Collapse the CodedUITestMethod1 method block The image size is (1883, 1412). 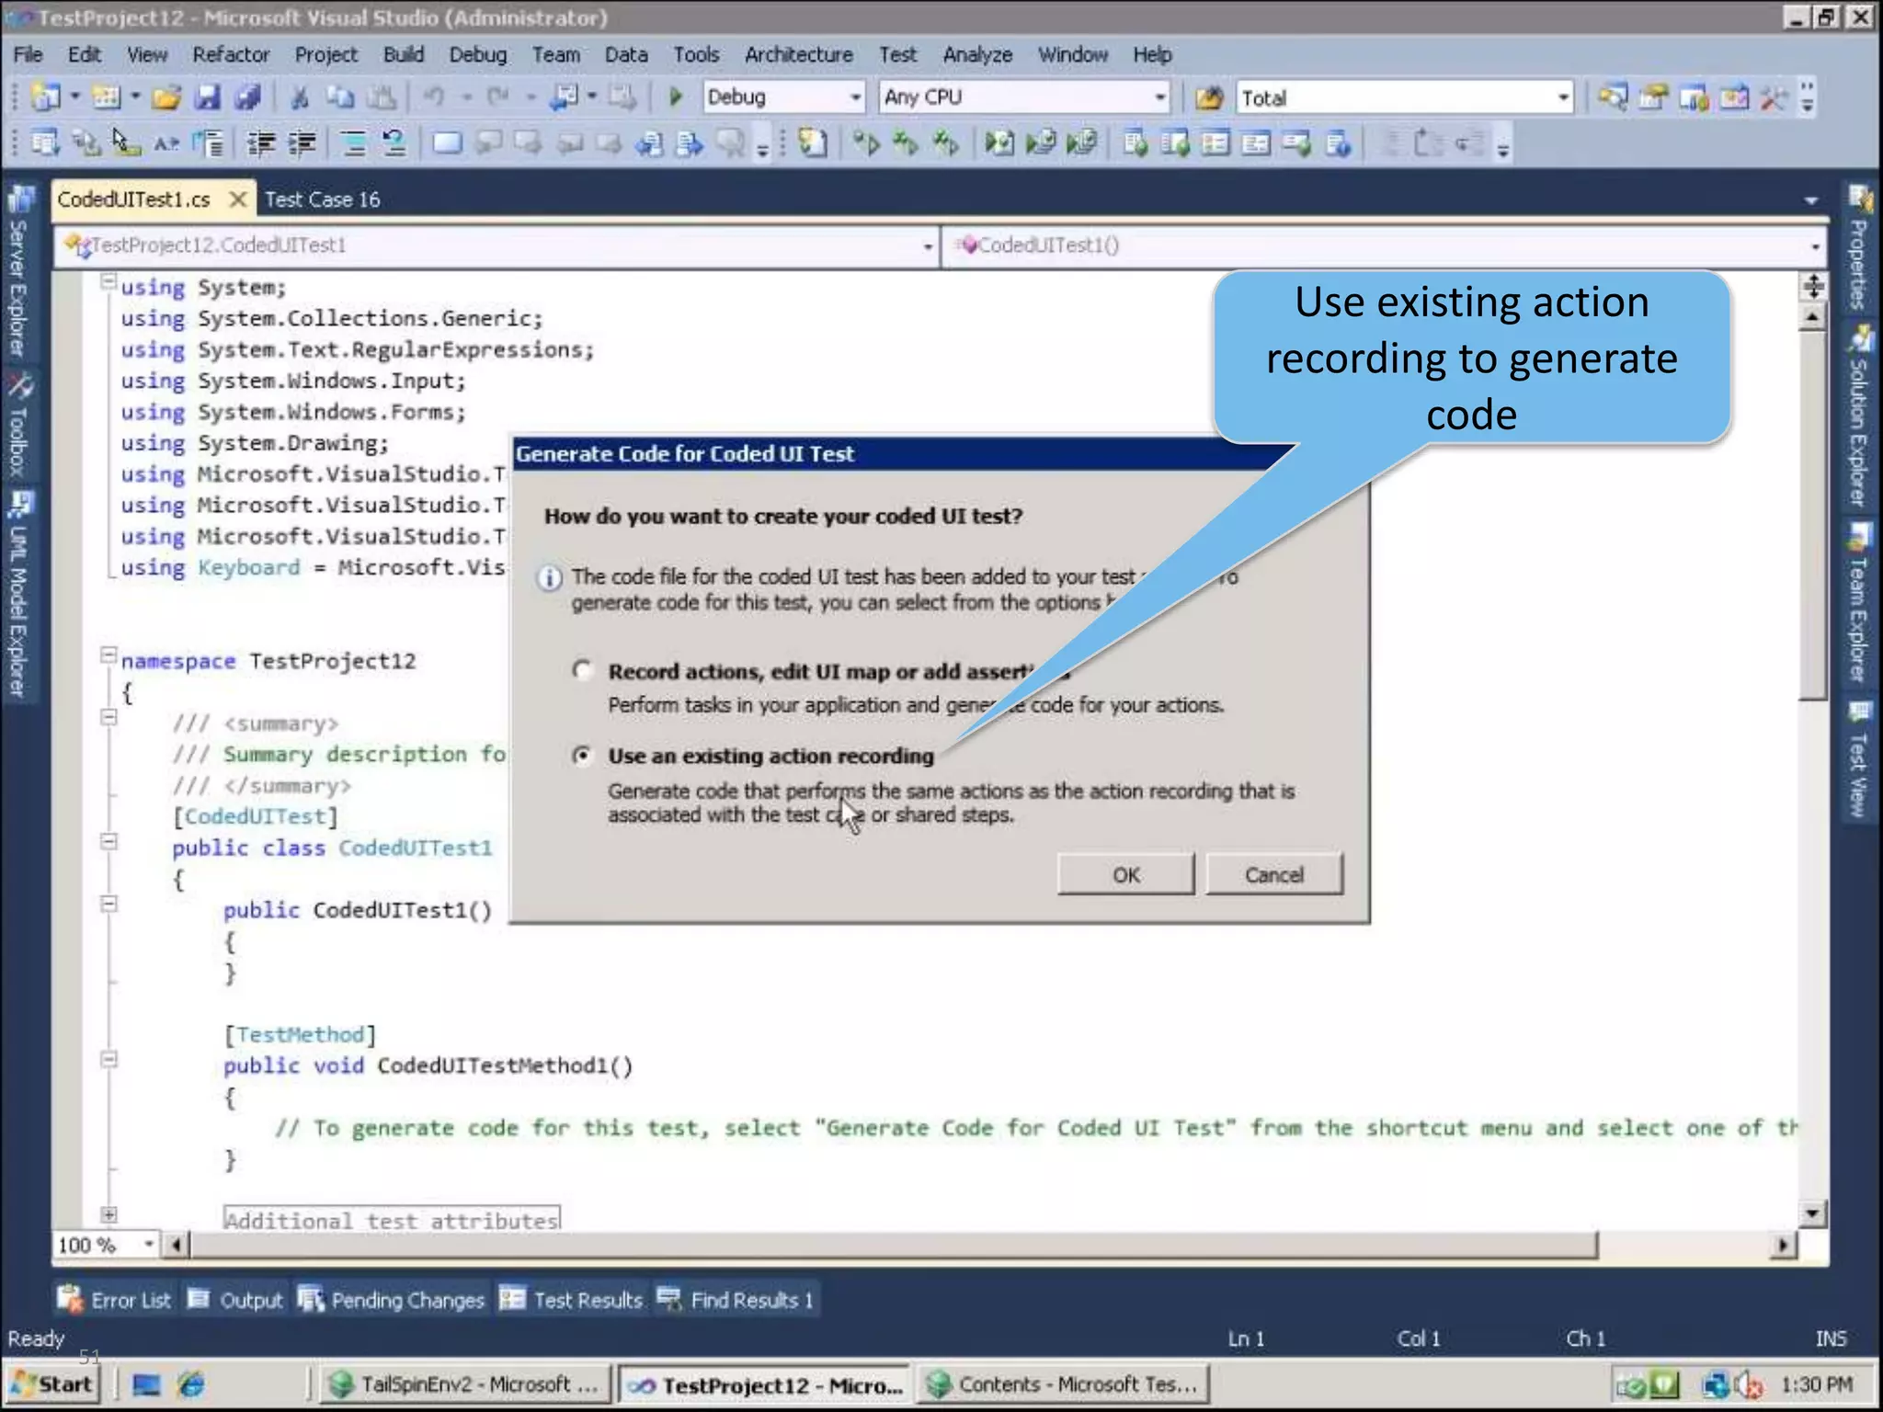click(108, 1060)
